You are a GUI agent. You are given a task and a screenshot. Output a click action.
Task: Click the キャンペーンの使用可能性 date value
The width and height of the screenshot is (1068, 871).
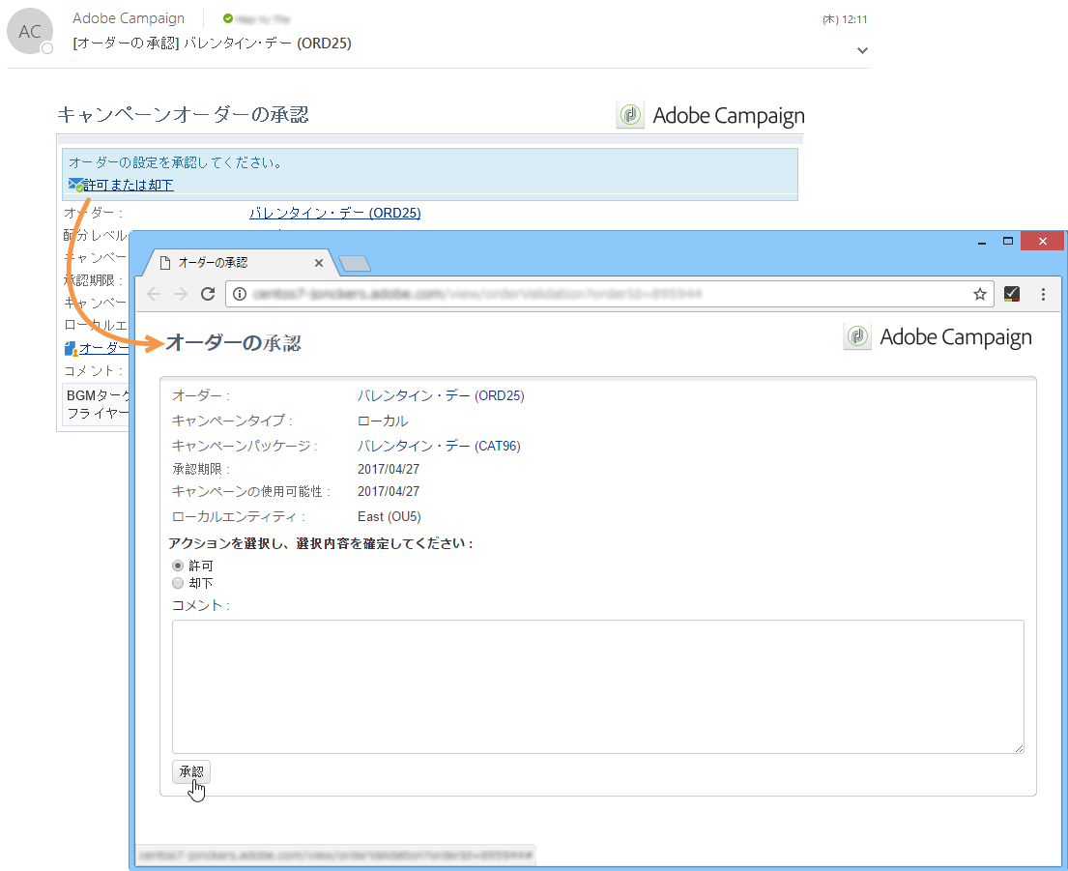coord(389,492)
